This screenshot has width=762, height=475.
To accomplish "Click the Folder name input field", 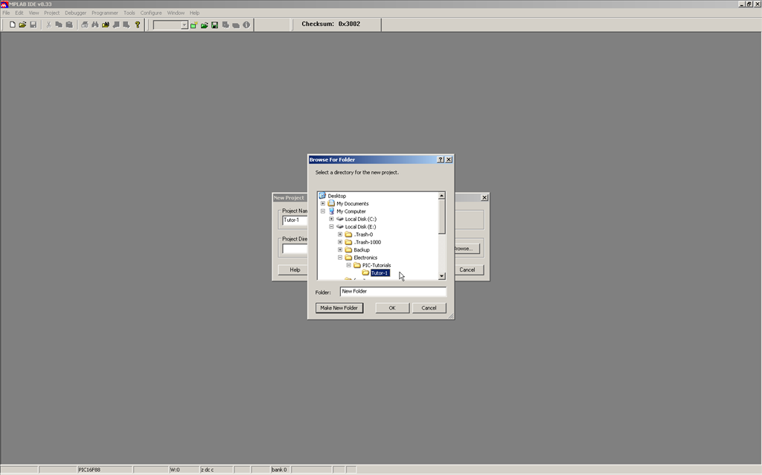I will (392, 292).
